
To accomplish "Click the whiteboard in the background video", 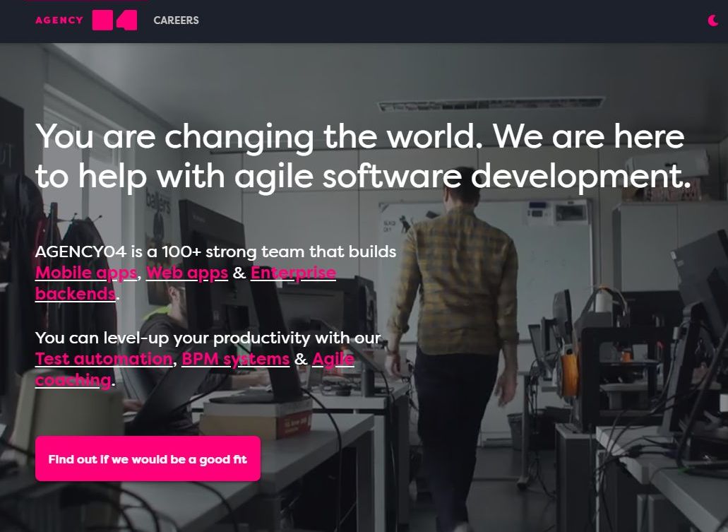I will pos(486,260).
